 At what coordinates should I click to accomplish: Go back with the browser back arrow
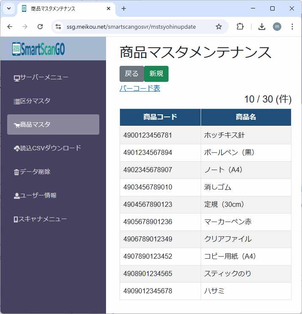[10, 27]
